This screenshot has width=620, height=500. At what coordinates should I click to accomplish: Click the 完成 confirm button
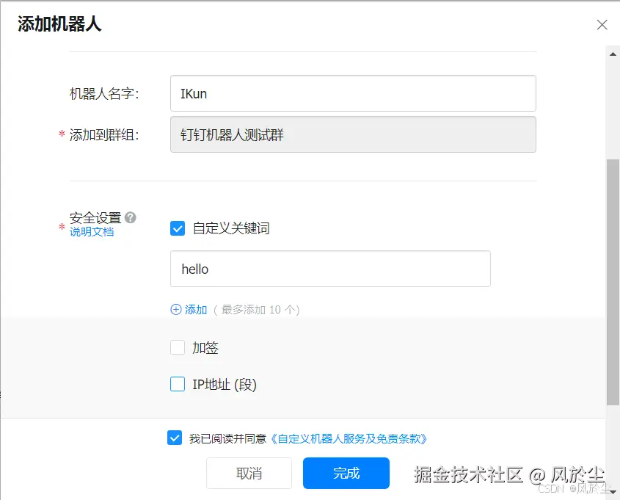pyautogui.click(x=345, y=474)
